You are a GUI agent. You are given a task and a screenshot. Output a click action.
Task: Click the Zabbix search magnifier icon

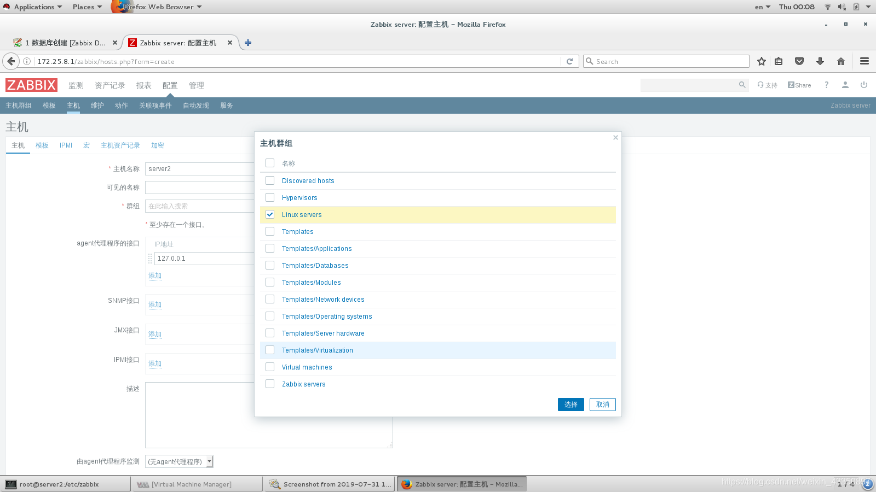pos(742,85)
